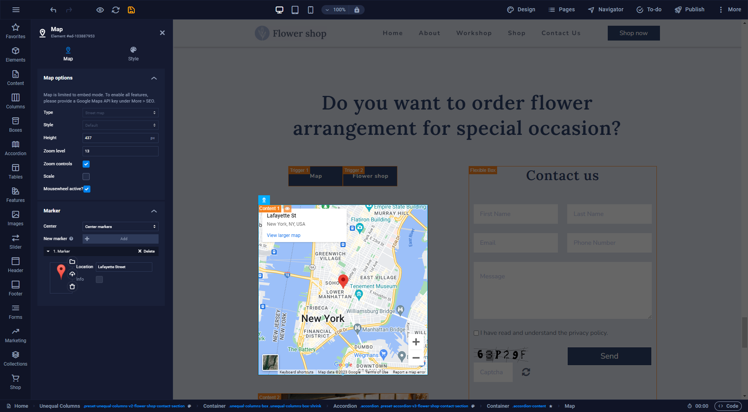This screenshot has width=748, height=412.
Task: Open Tables in left sidebar
Action: coord(16,172)
